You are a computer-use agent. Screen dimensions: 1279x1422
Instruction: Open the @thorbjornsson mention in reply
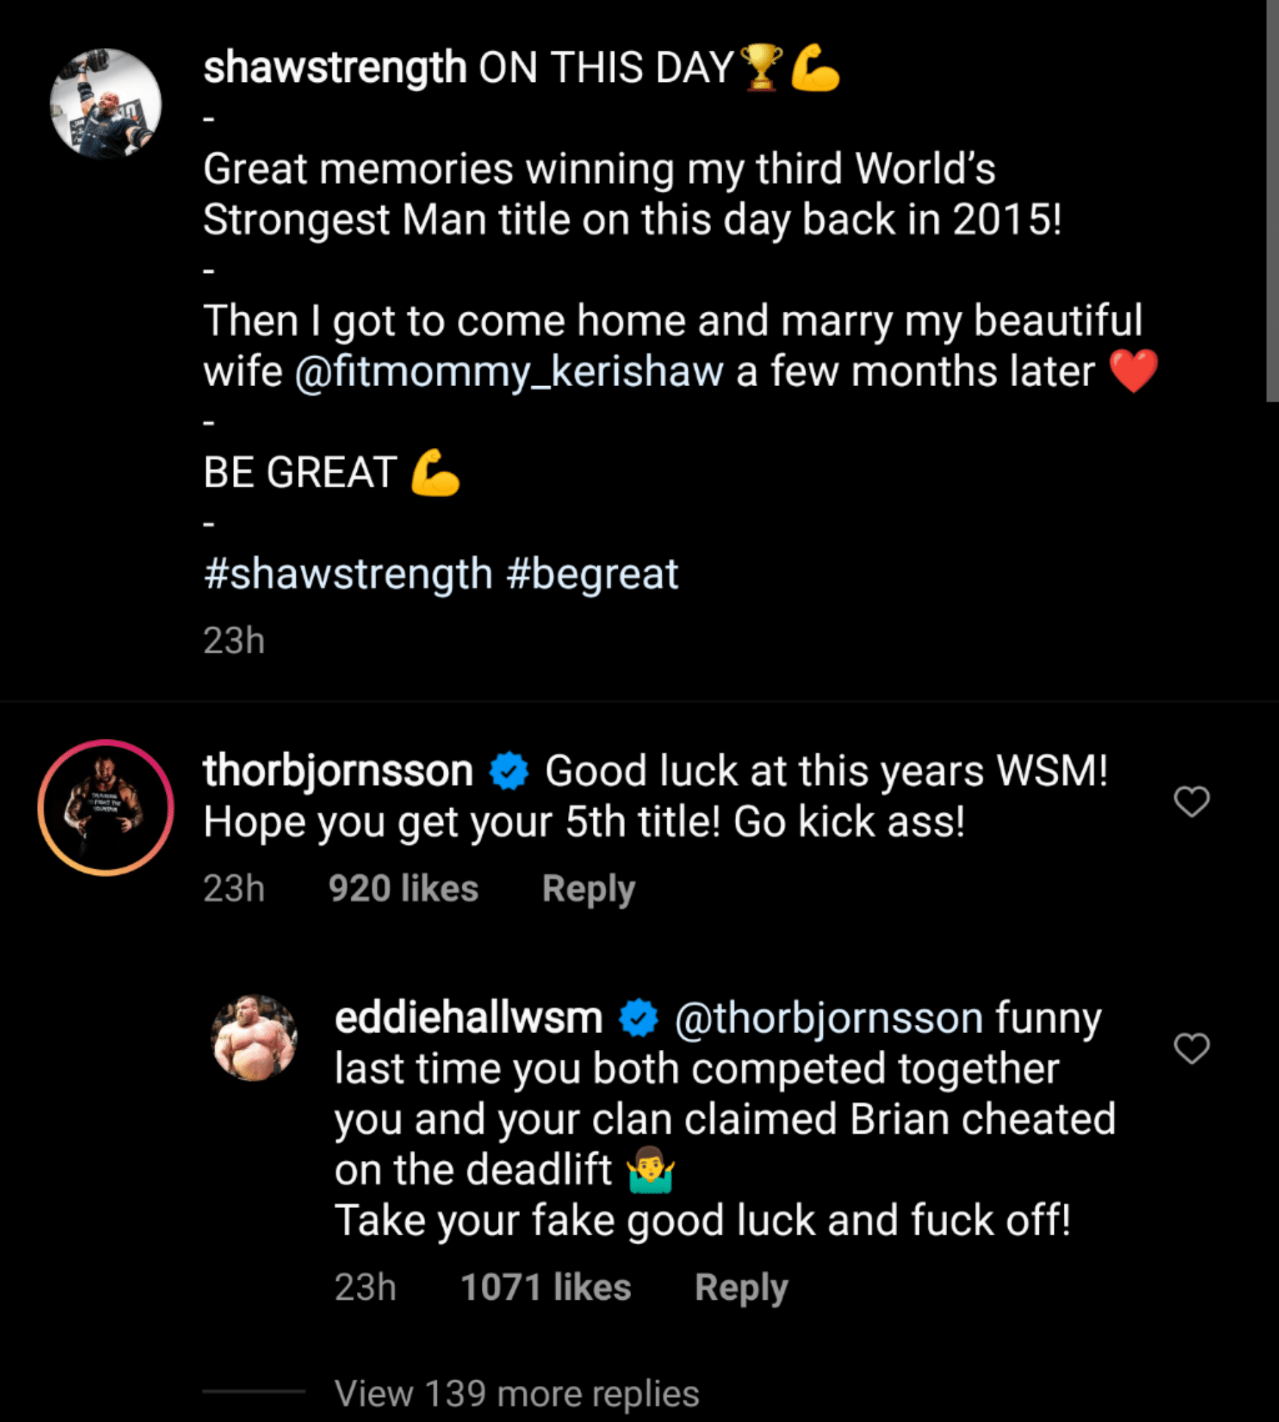click(828, 1019)
